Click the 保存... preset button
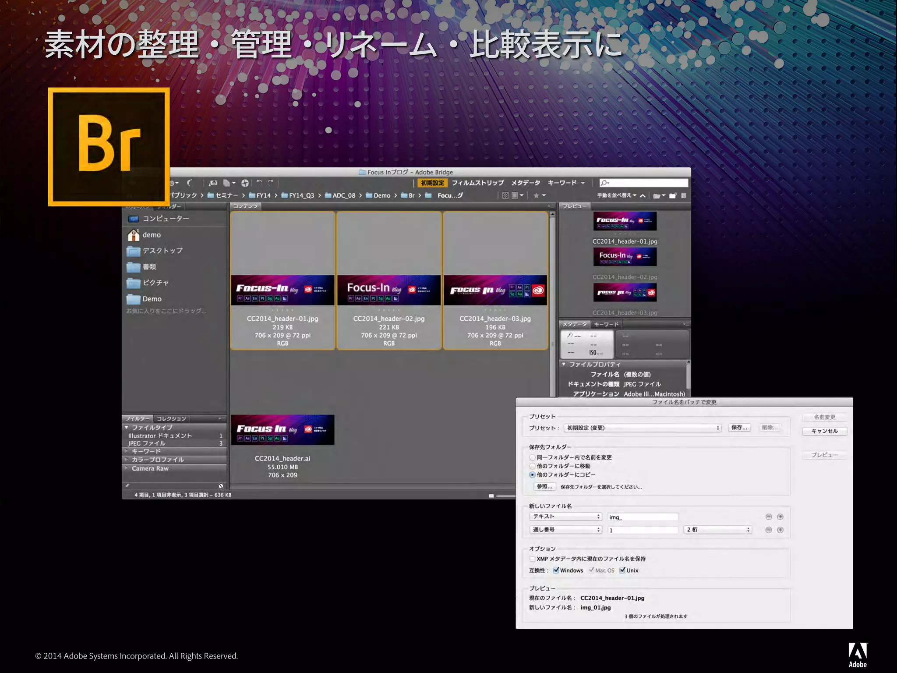Image resolution: width=897 pixels, height=673 pixels. point(740,428)
